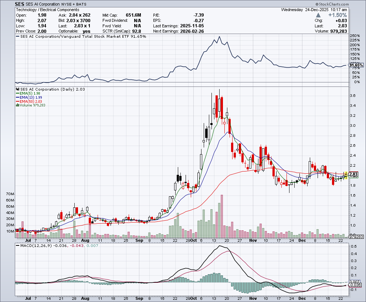Click the Ask value 2.04 x 262
The width and height of the screenshot is (366, 302).
[79, 15]
